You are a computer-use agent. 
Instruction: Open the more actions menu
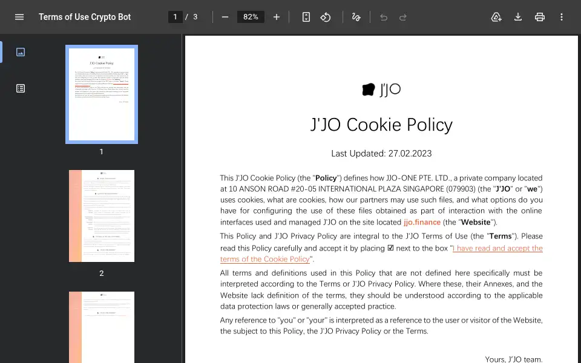coord(562,17)
